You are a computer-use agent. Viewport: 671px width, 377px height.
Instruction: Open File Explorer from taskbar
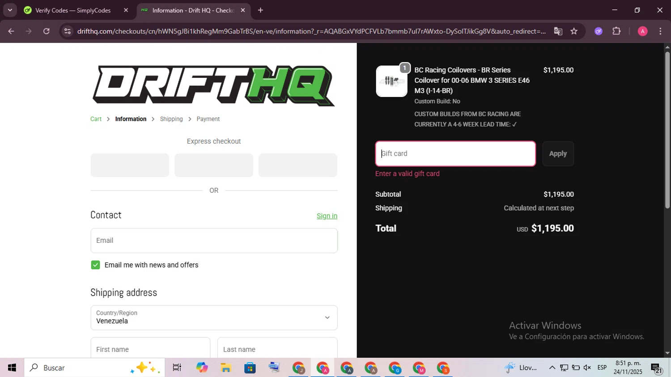(x=226, y=368)
